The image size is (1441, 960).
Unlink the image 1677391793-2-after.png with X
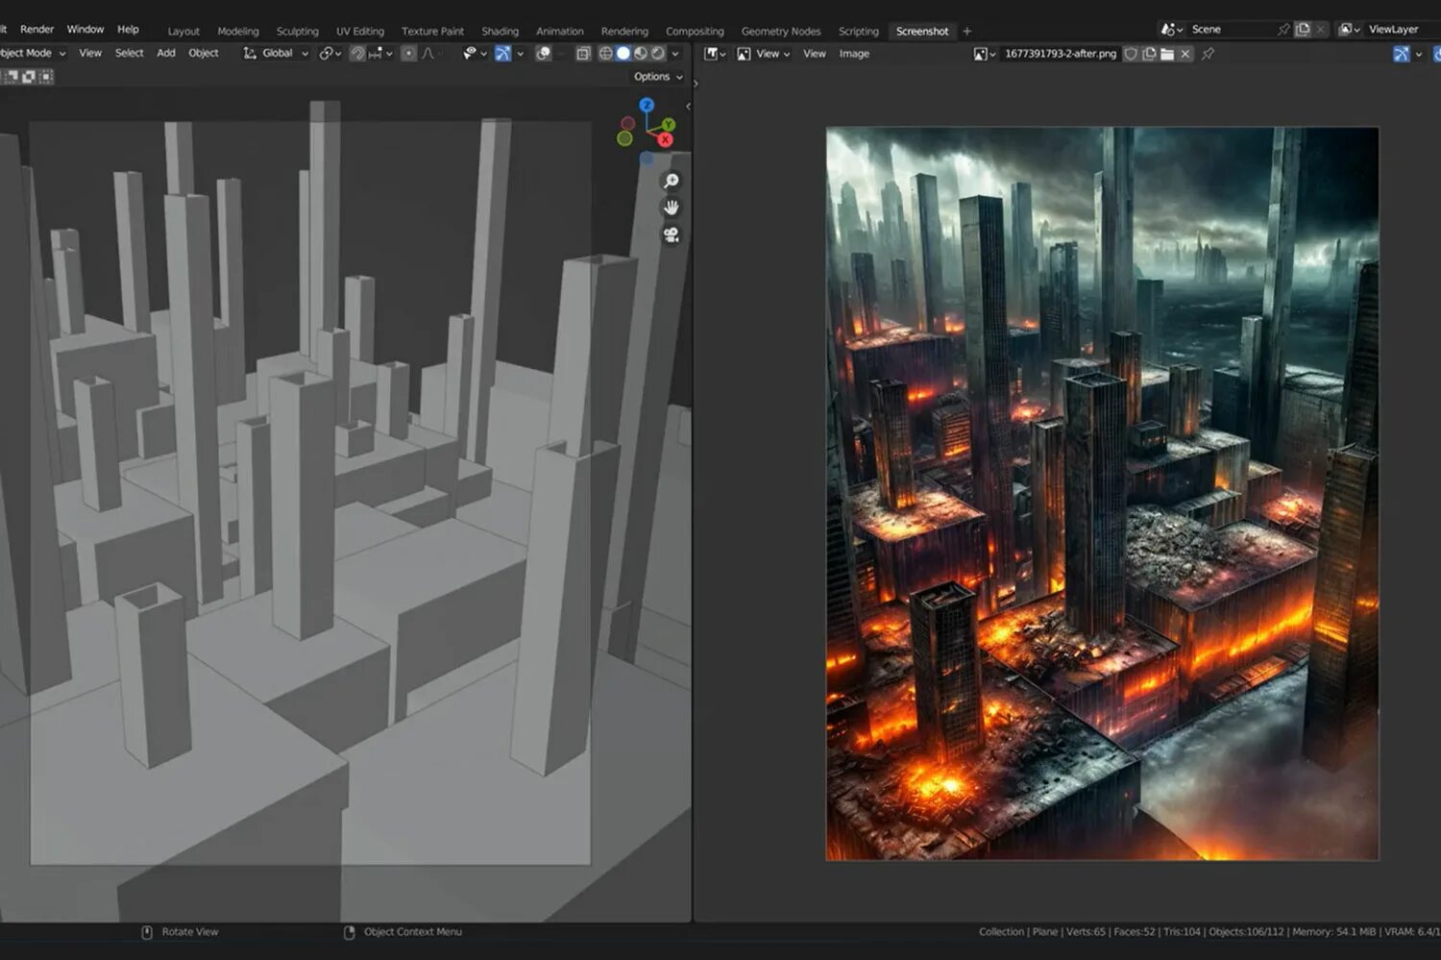click(1185, 54)
